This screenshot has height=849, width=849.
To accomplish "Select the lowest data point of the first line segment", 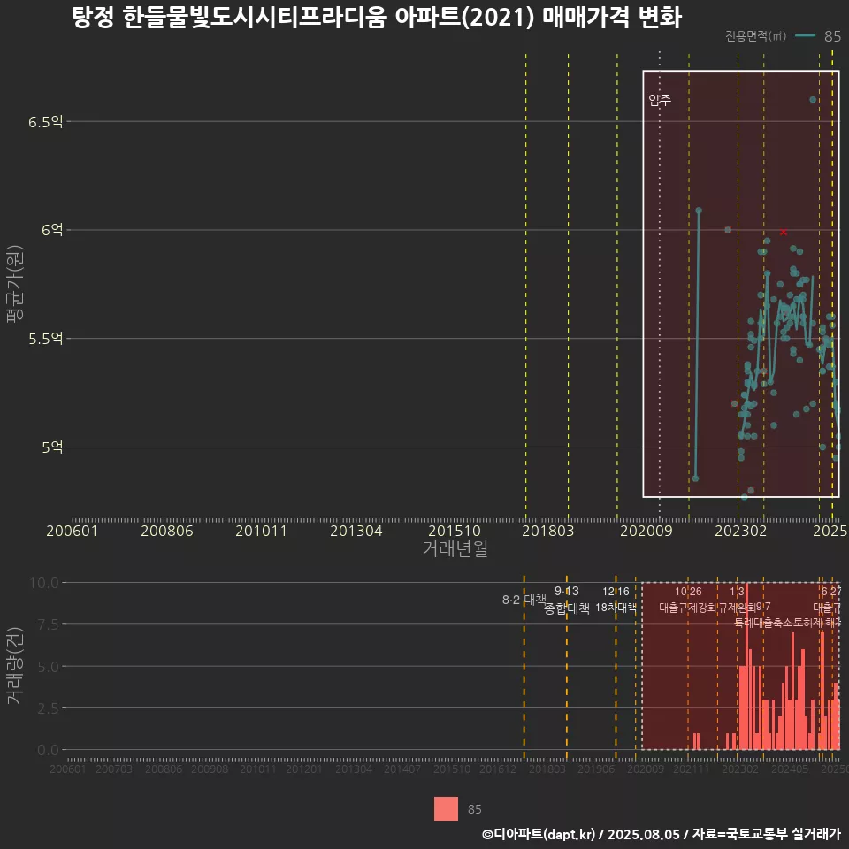I will 696,478.
